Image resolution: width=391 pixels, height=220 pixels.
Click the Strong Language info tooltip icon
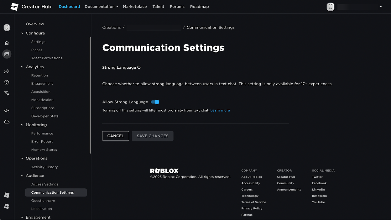coord(139,67)
